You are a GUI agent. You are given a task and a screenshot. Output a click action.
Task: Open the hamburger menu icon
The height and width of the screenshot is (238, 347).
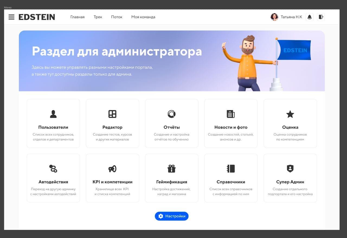point(11,17)
